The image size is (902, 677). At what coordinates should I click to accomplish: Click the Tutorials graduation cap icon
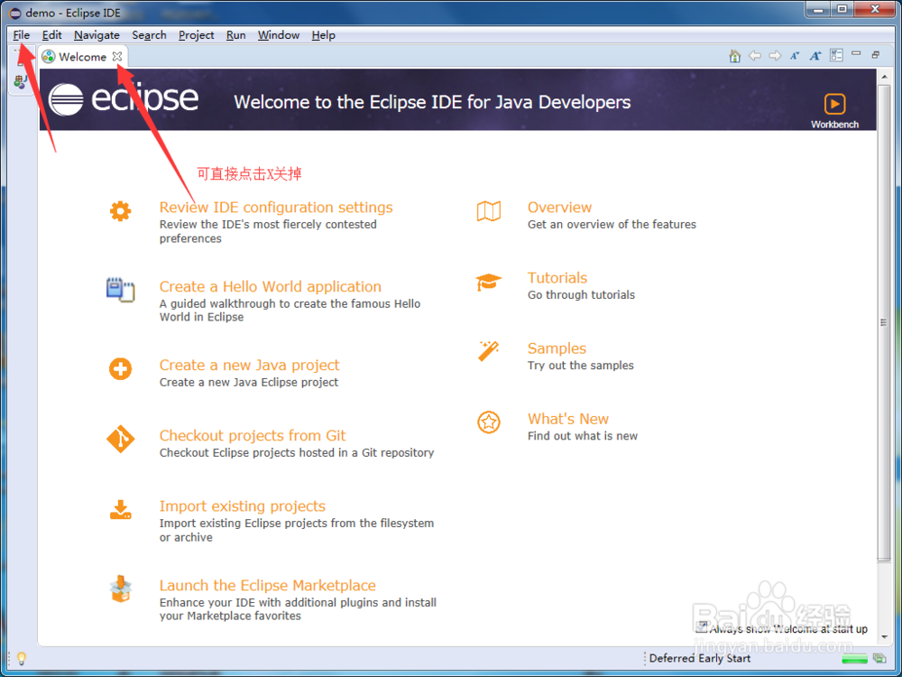(489, 282)
